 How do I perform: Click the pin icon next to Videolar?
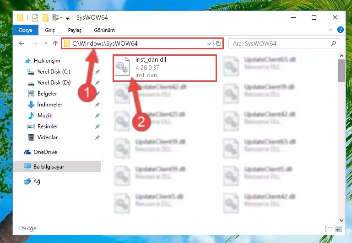click(97, 137)
